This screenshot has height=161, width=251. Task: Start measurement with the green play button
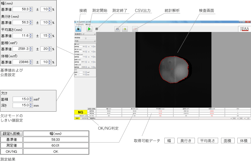click(90, 29)
